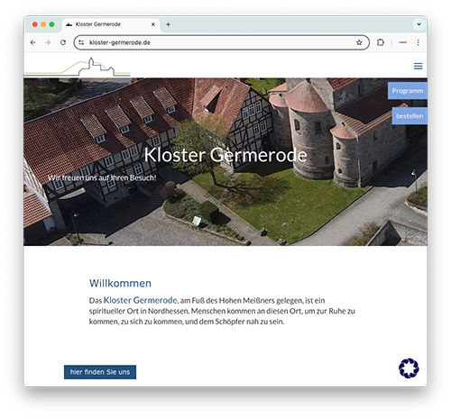Open the browser extensions puzzle icon

click(381, 42)
